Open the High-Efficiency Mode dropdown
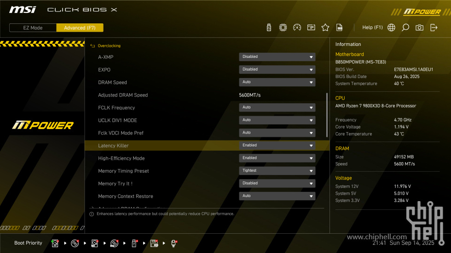The width and height of the screenshot is (451, 253). tap(277, 158)
